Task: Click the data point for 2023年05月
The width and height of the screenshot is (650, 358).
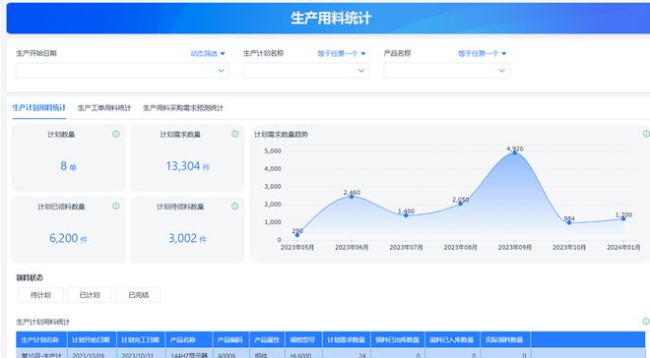Action: pyautogui.click(x=297, y=235)
